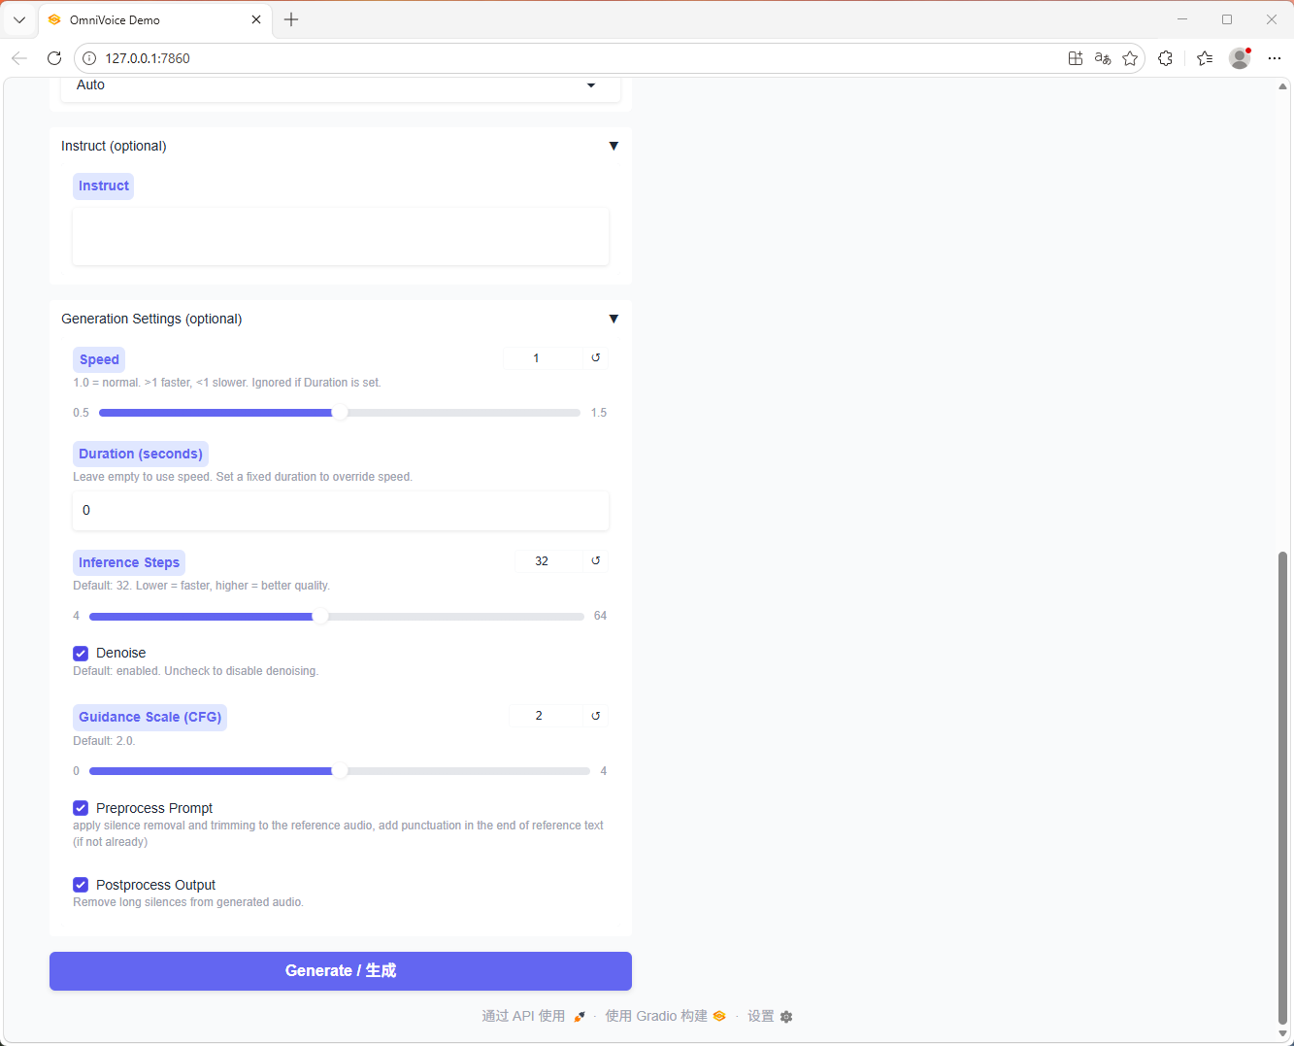The image size is (1294, 1046).
Task: Open the browser profile icon
Action: tap(1240, 58)
